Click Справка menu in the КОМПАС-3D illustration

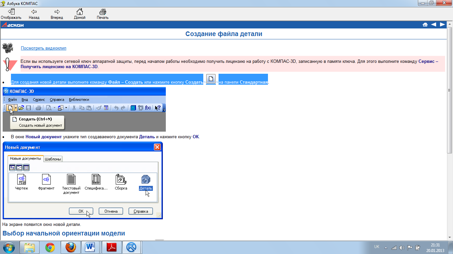click(57, 100)
